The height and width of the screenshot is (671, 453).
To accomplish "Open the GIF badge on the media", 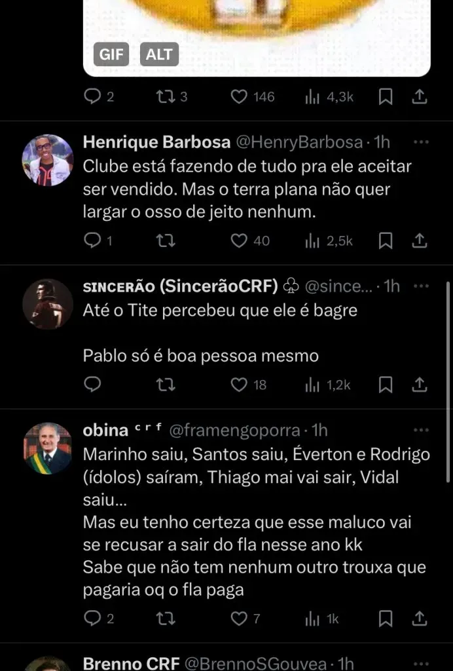I will (x=111, y=54).
